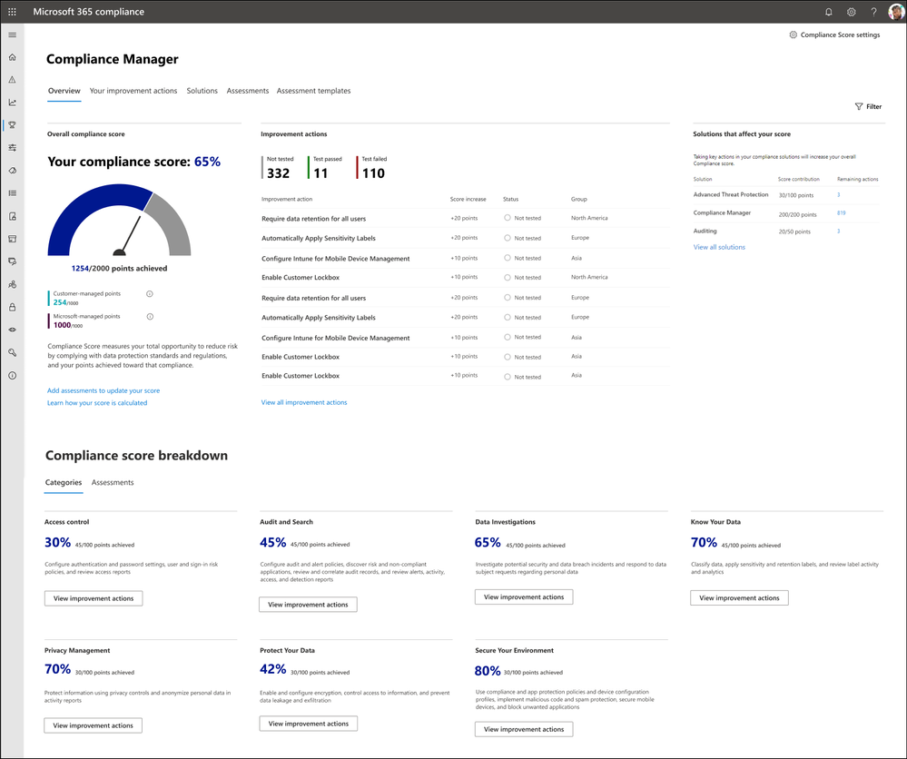Switch to the Solutions tab
Screen dimensions: 907x759
click(202, 91)
